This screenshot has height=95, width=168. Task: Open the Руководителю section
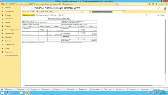(x=9, y=11)
